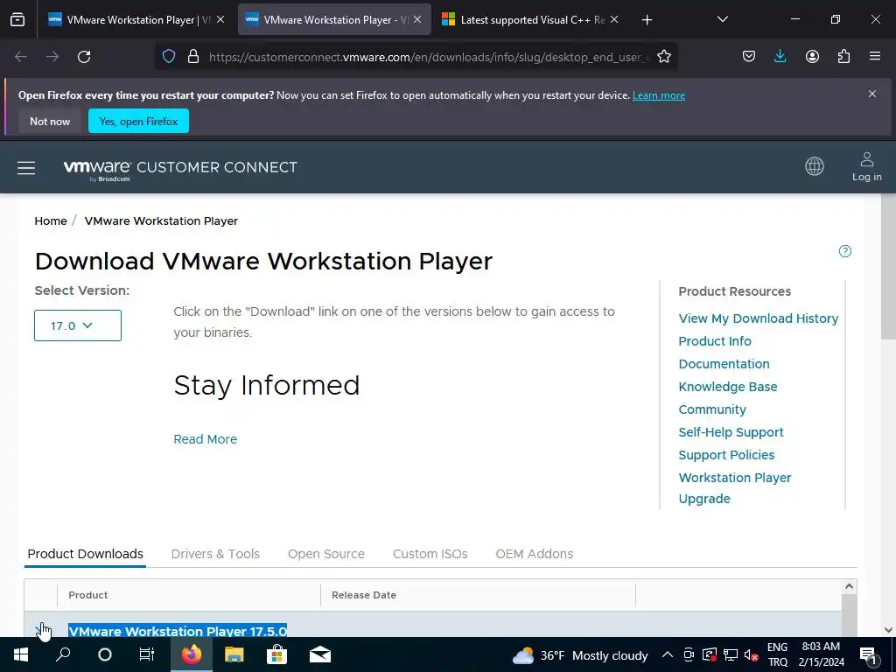
Task: Reload the current page
Action: 84,57
